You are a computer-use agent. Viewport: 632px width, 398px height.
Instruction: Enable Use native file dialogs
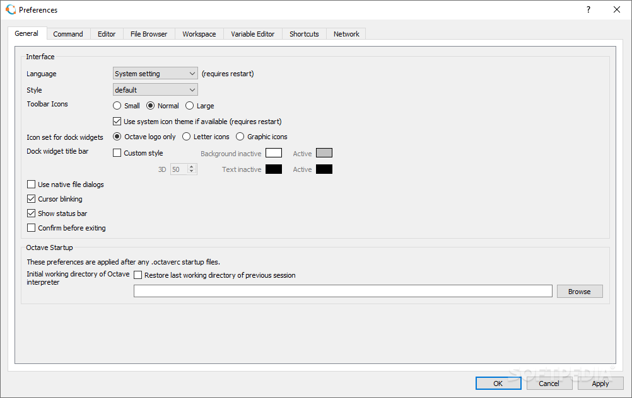31,185
